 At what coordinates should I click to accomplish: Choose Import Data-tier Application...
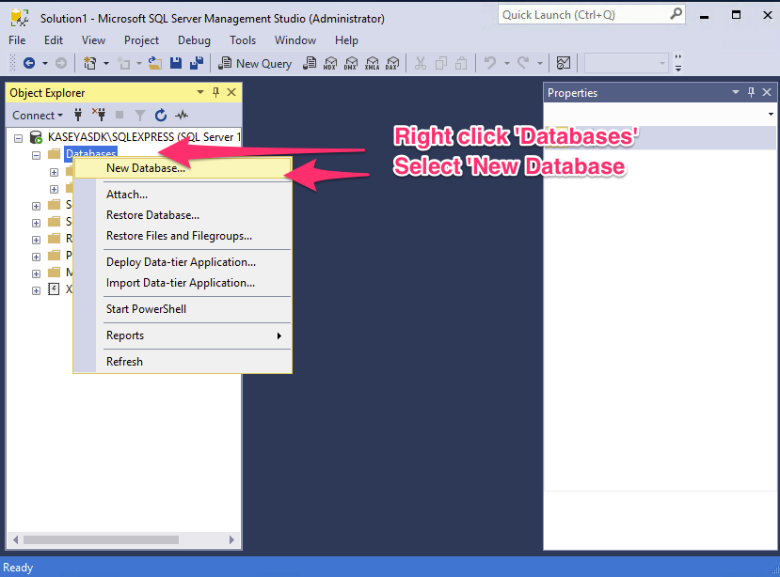tap(183, 283)
